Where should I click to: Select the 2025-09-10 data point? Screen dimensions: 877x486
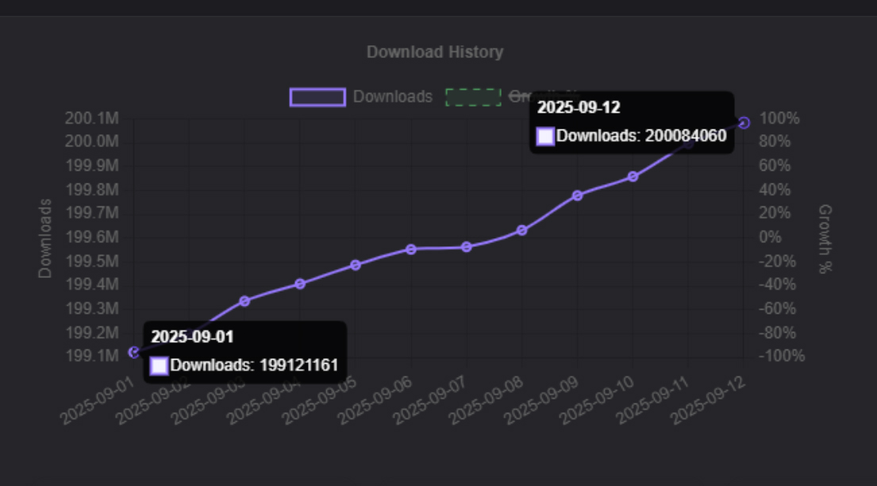point(633,176)
